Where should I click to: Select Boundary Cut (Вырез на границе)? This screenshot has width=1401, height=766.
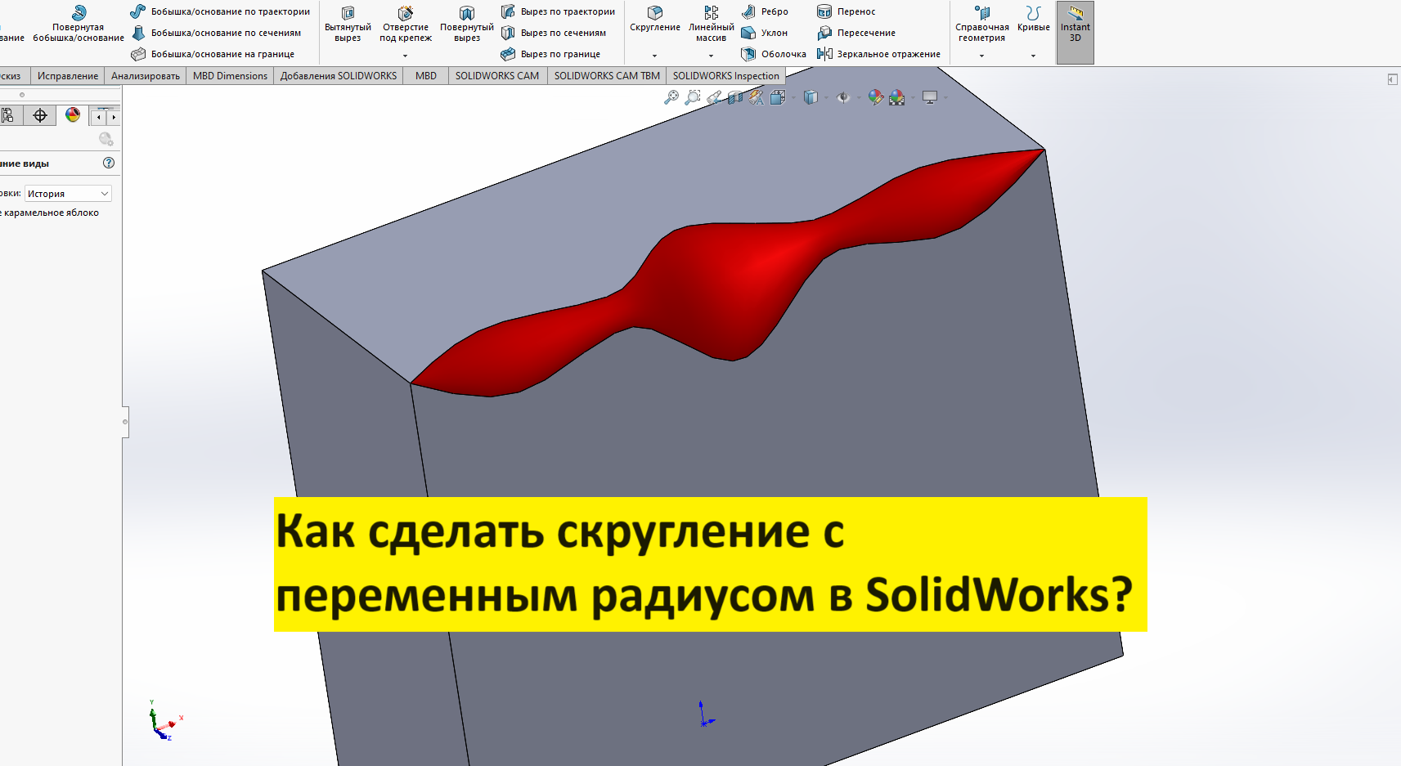tap(550, 54)
